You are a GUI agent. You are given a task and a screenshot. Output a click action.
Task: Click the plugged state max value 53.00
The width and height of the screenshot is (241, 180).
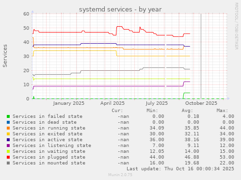227,157
